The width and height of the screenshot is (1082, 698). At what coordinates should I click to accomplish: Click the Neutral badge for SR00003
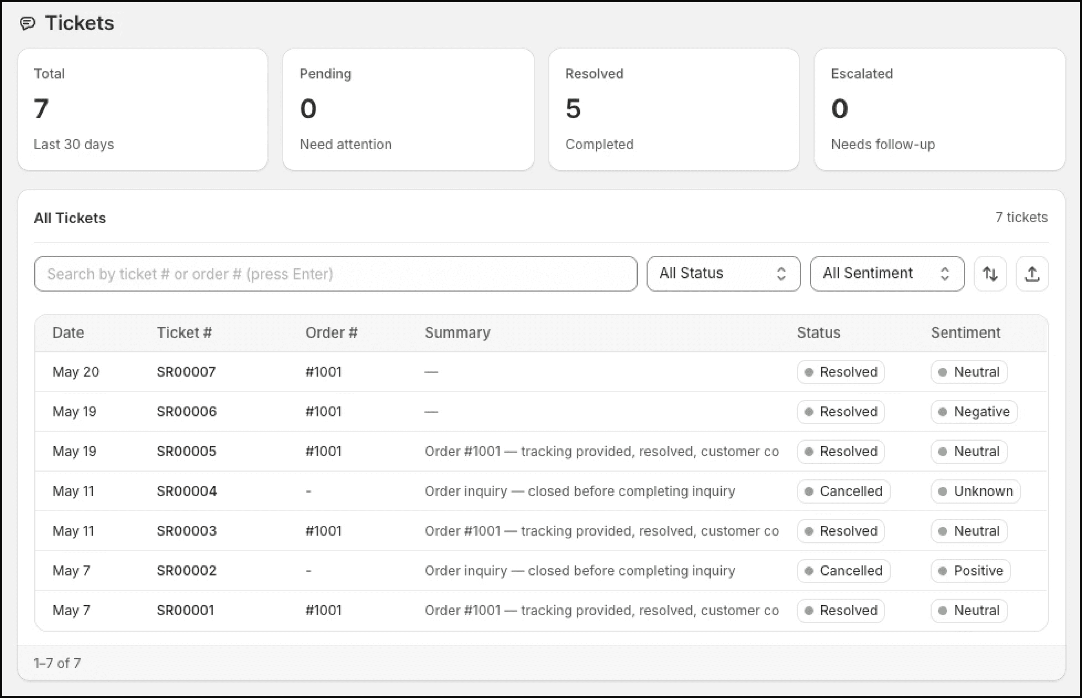pyautogui.click(x=969, y=531)
